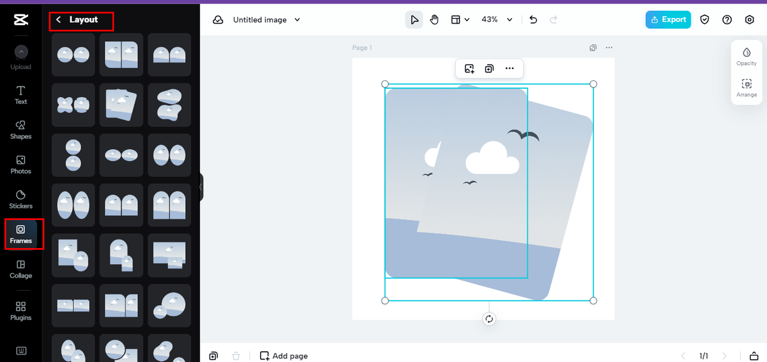Open the layers icon at bottom right
The image size is (767, 362).
click(754, 356)
